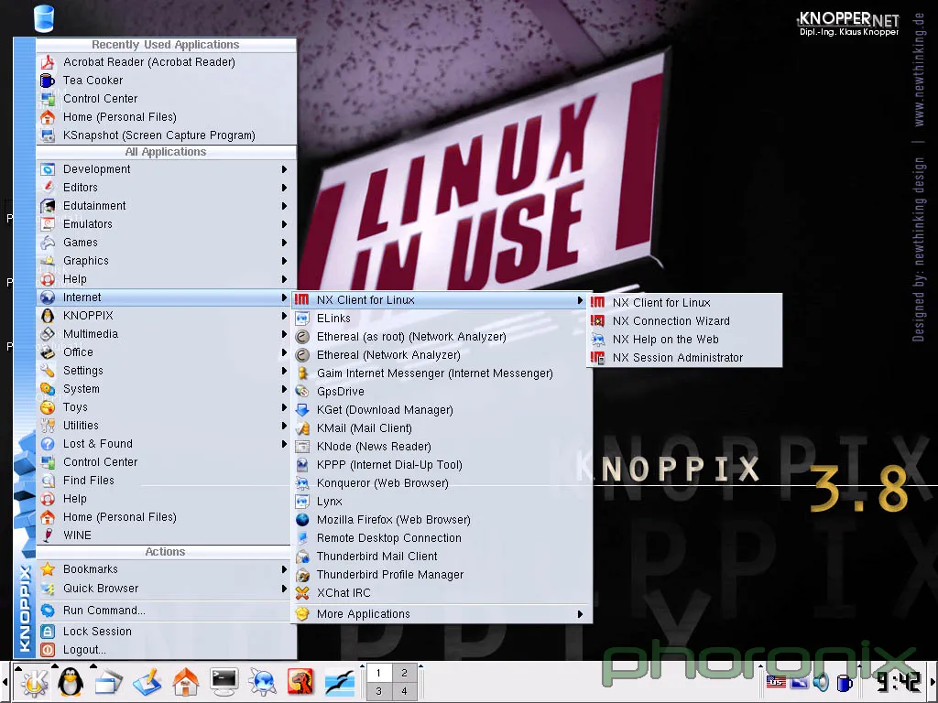Screen dimensions: 938x703
Task: Choose Edutainment from the menu
Action: [166, 206]
